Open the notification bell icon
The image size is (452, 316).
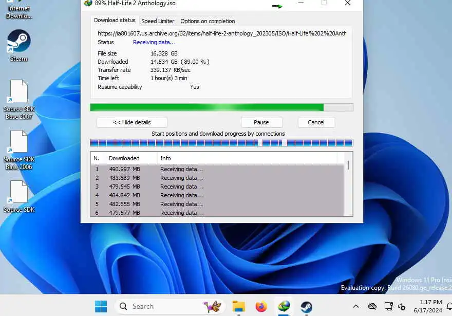pos(449,306)
